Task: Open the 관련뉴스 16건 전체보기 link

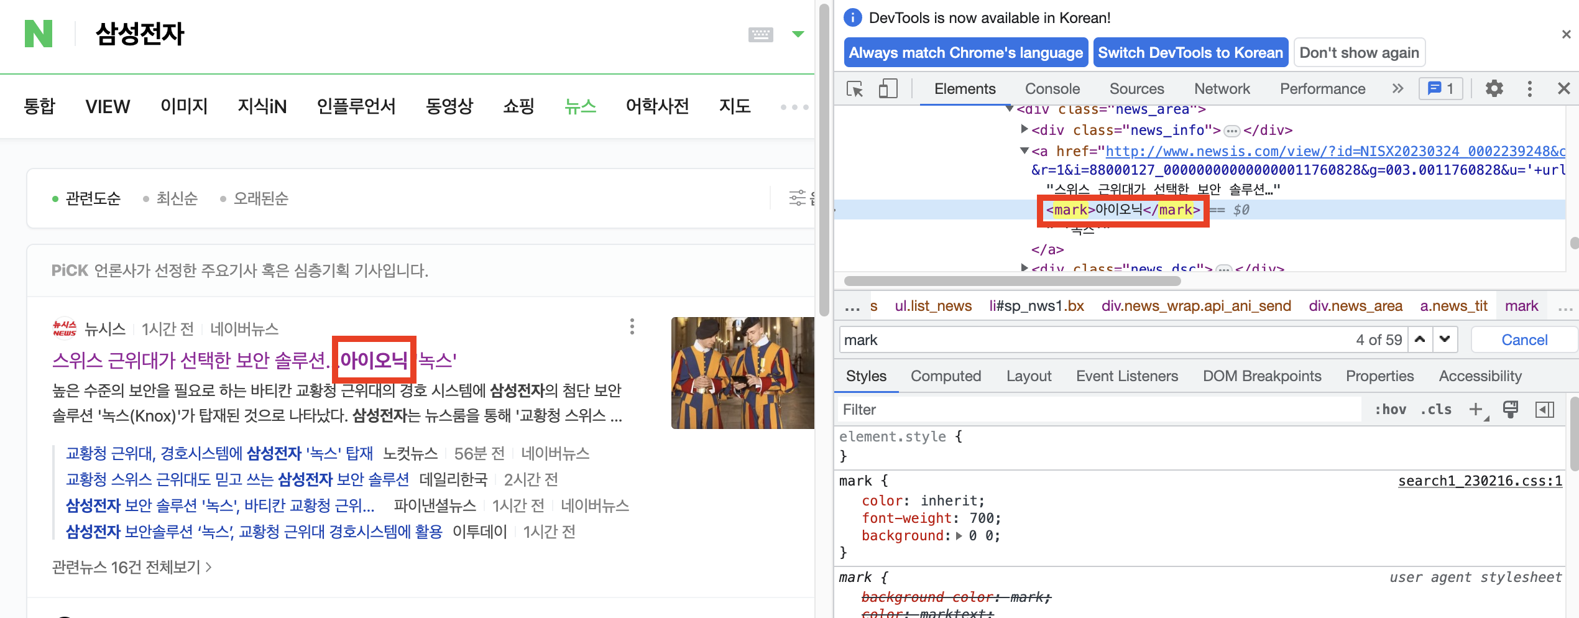Action: (127, 566)
